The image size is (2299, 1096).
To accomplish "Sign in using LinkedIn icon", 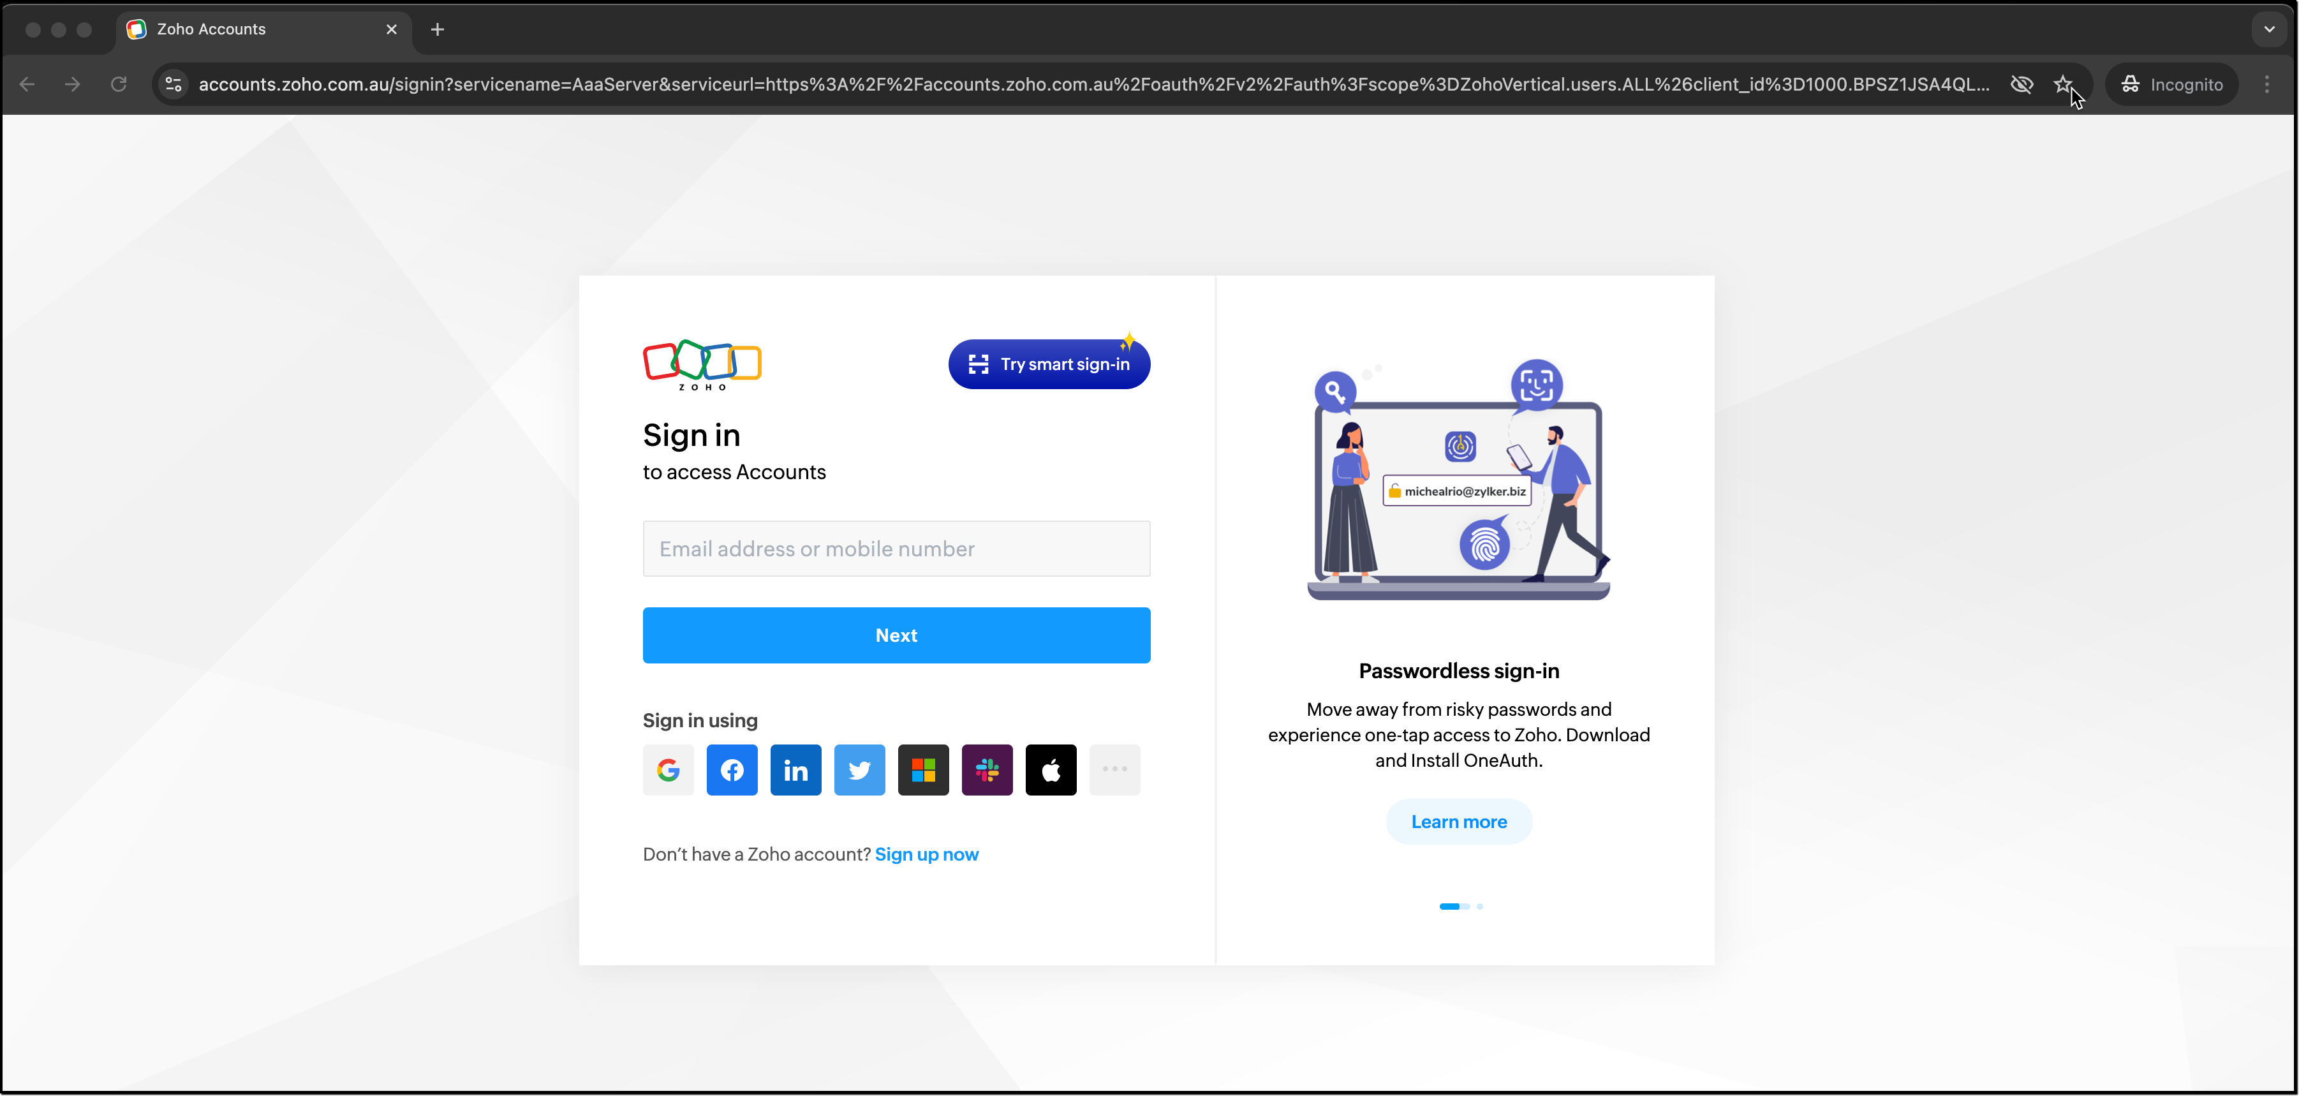I will (795, 769).
